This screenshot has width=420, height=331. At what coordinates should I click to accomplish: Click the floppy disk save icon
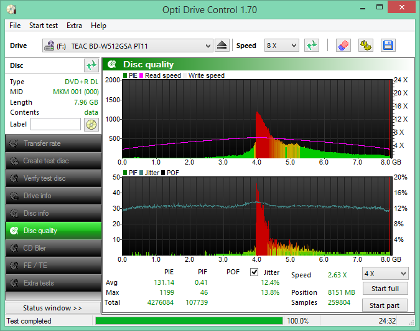coord(388,46)
